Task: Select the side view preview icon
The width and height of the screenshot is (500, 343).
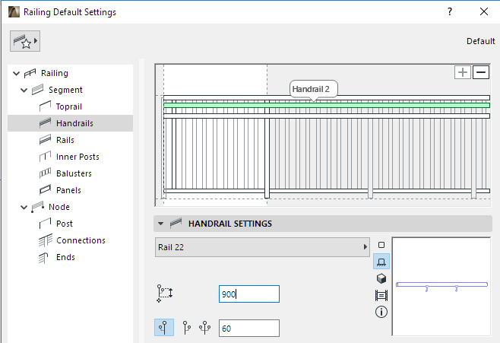Action: 381,262
